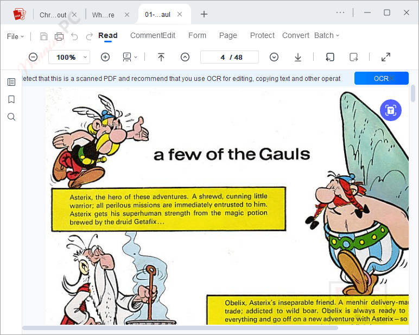The image size is (419, 335).
Task: Click the vertical scrollbar thumb
Action: point(413,93)
